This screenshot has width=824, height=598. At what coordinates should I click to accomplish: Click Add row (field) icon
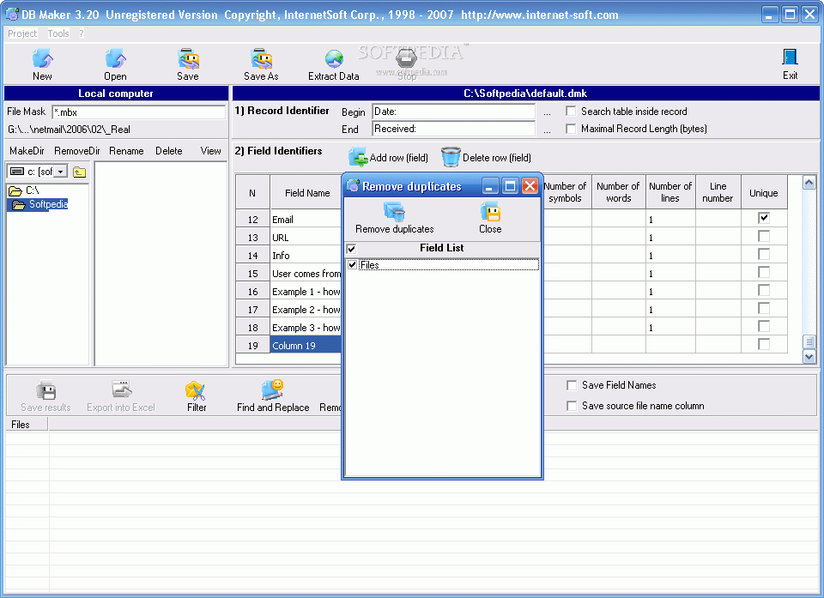pyautogui.click(x=358, y=157)
